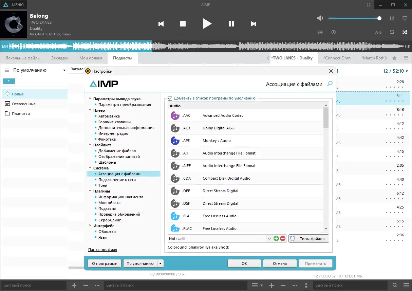Open the equalizer settings icon
412x291 pixels.
click(392, 18)
